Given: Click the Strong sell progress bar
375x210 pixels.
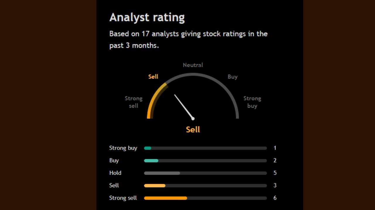Looking at the screenshot, I should tap(205, 198).
